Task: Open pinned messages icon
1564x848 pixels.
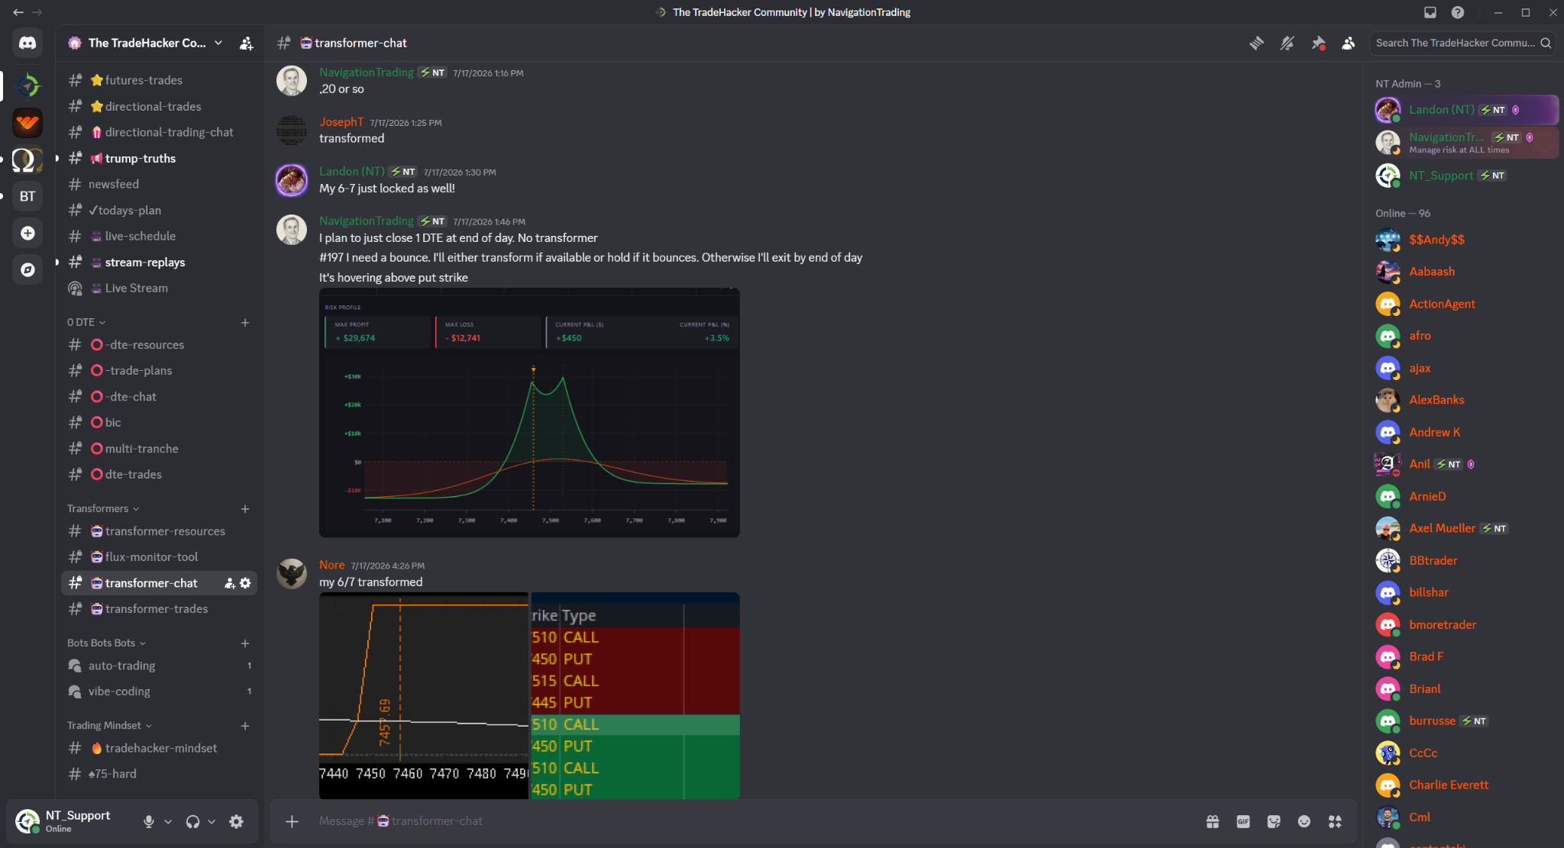Action: [1318, 43]
